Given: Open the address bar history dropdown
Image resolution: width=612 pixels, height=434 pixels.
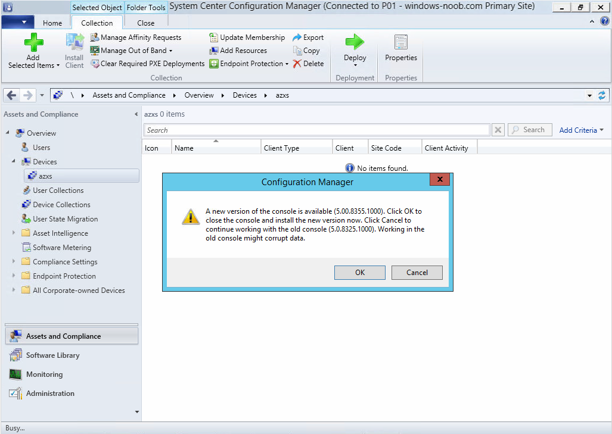Looking at the screenshot, I should click(x=589, y=95).
